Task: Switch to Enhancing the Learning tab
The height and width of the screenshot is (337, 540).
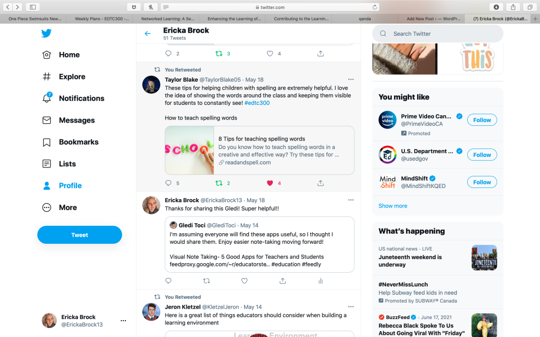Action: point(234,18)
